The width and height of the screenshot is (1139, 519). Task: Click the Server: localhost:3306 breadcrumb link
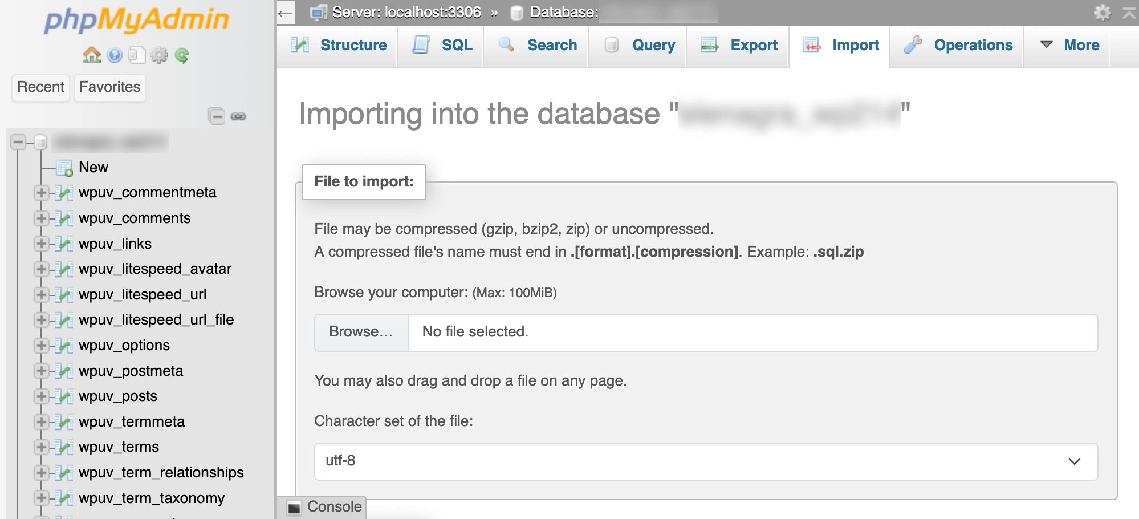406,12
